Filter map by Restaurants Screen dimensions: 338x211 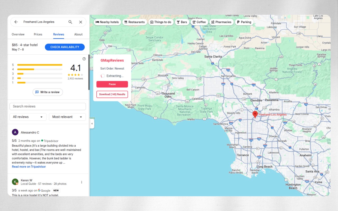[x=135, y=22]
